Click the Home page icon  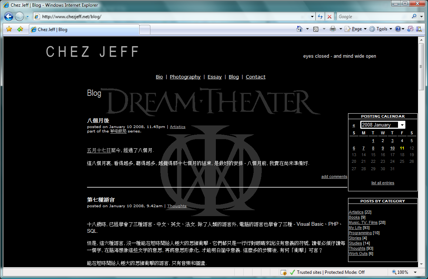(x=300, y=29)
